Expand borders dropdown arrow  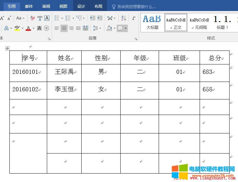(x=126, y=28)
